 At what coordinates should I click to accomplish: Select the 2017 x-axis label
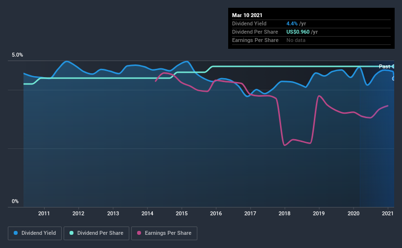click(x=250, y=213)
